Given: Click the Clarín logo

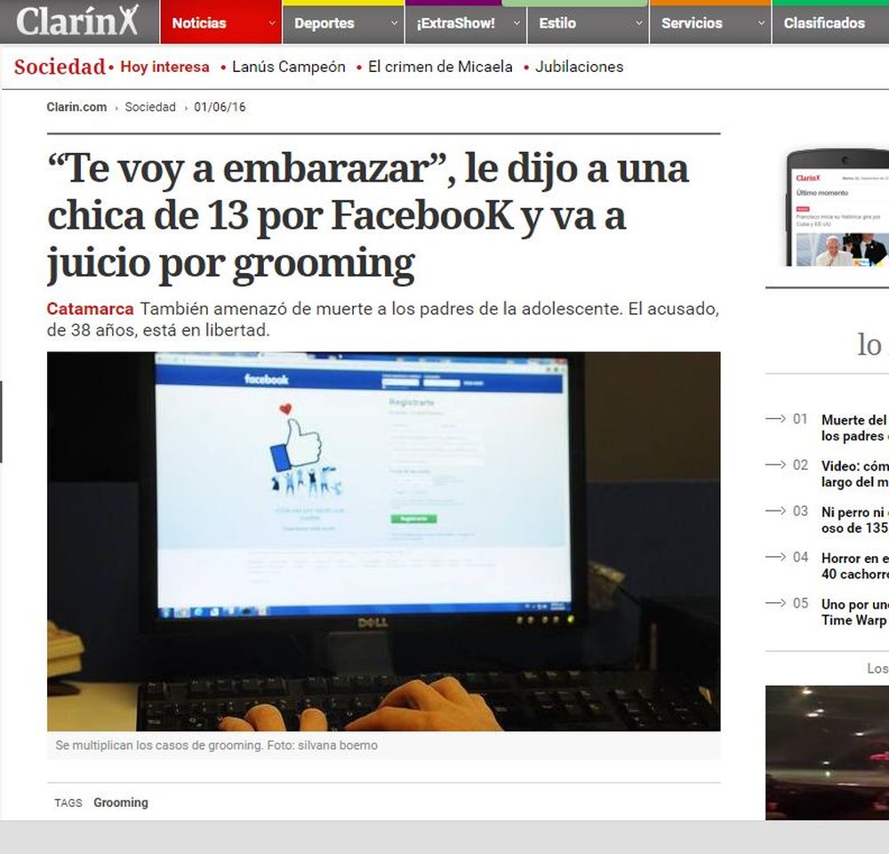Looking at the screenshot, I should tap(77, 21).
